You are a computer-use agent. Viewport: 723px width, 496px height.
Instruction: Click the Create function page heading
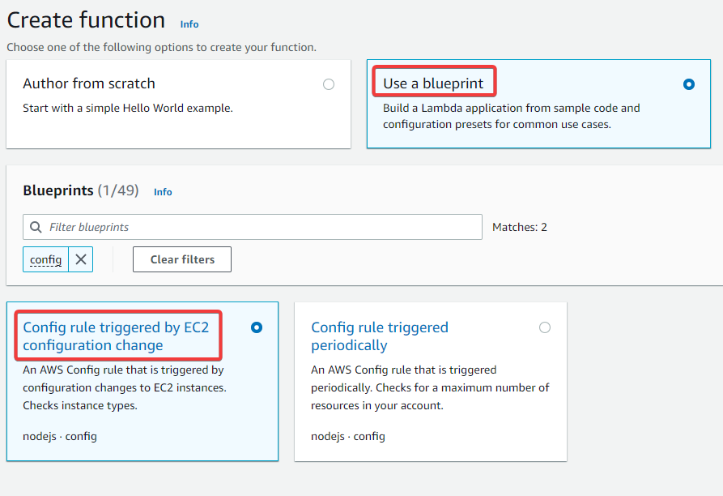(85, 19)
